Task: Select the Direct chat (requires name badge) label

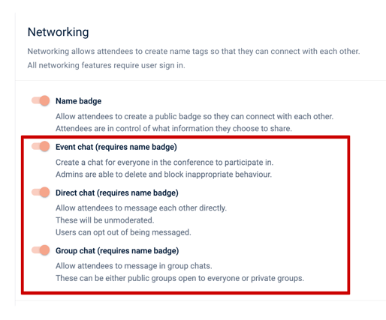Action: click(x=117, y=193)
